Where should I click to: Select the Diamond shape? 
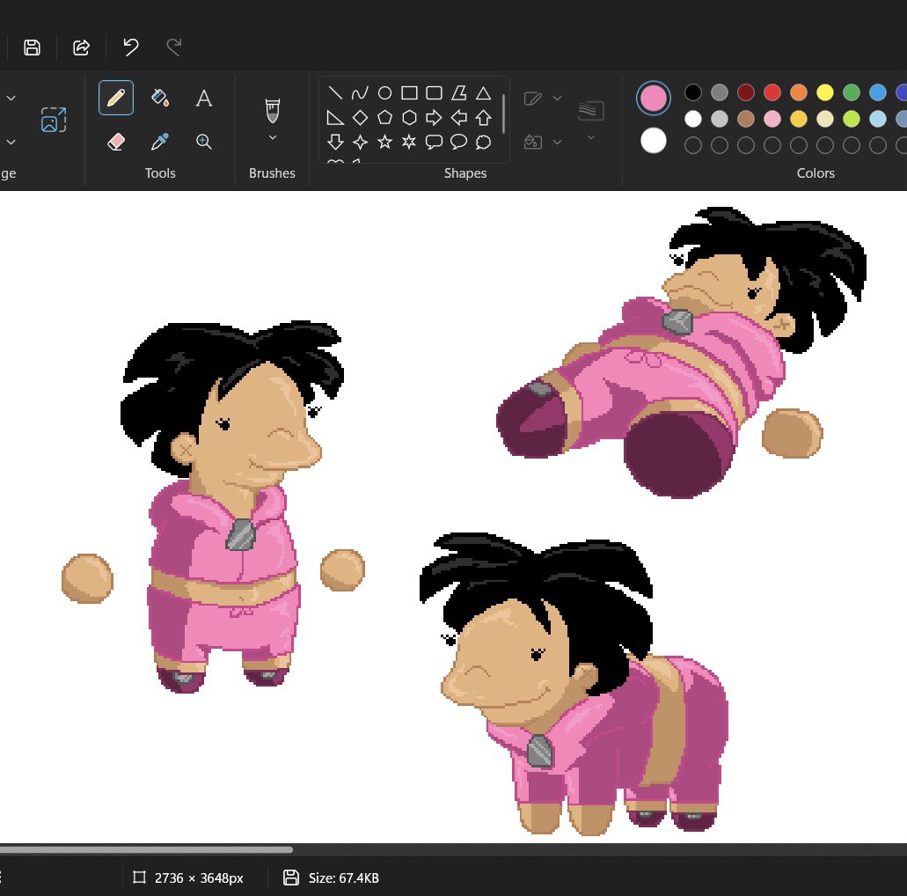[360, 117]
